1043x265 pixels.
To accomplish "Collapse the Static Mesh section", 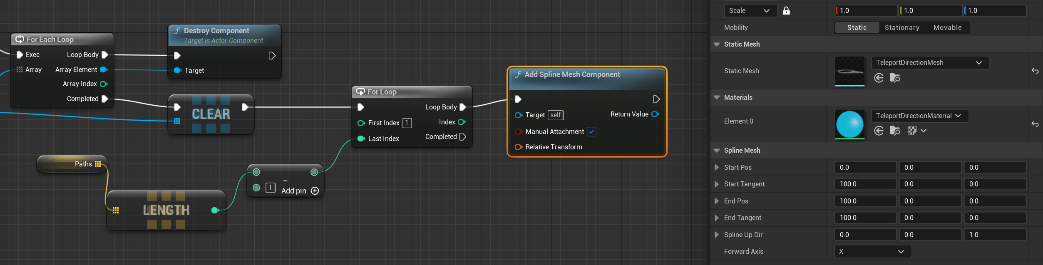I will [717, 45].
